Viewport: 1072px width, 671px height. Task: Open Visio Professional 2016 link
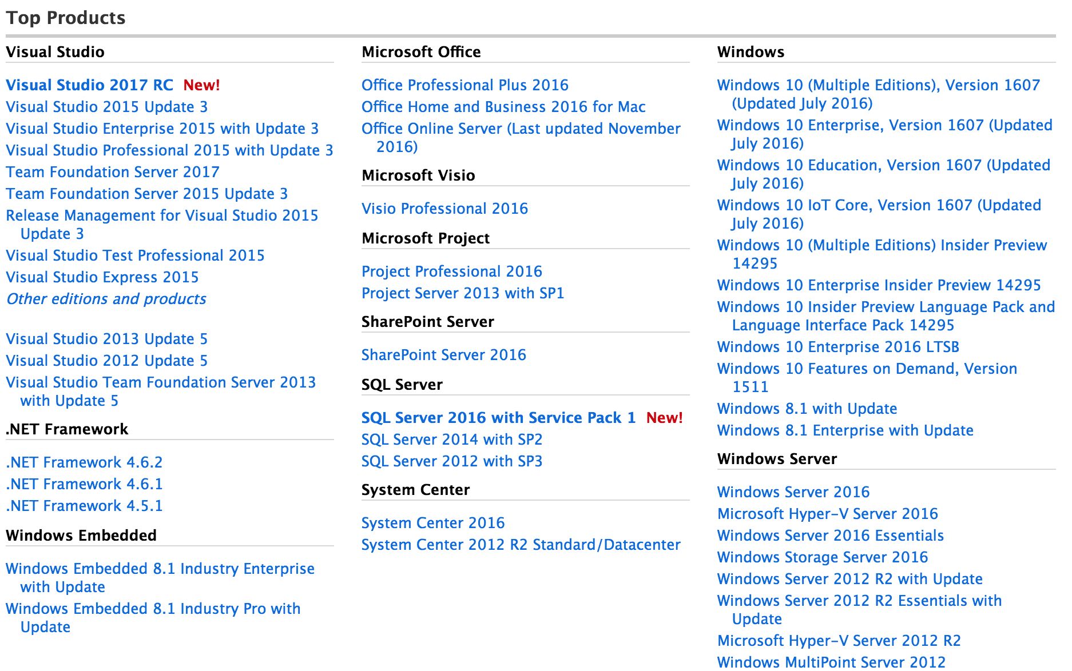tap(444, 209)
